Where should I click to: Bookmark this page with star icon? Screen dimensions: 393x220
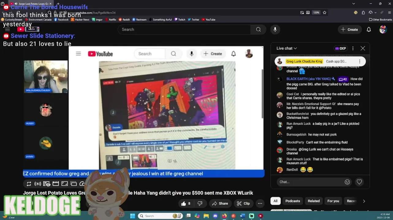point(325,13)
